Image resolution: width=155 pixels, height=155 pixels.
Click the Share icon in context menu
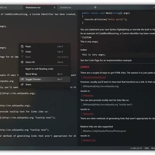[x=22, y=85]
